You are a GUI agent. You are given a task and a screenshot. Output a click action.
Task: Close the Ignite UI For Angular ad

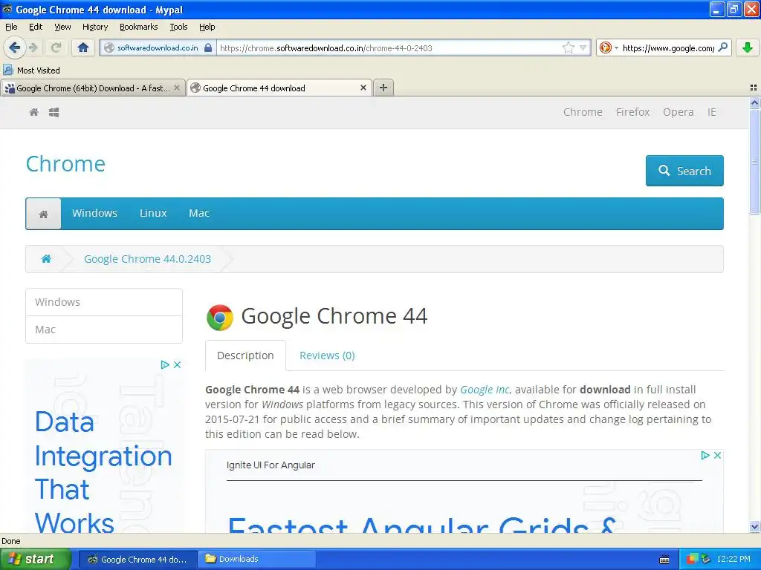click(x=717, y=455)
